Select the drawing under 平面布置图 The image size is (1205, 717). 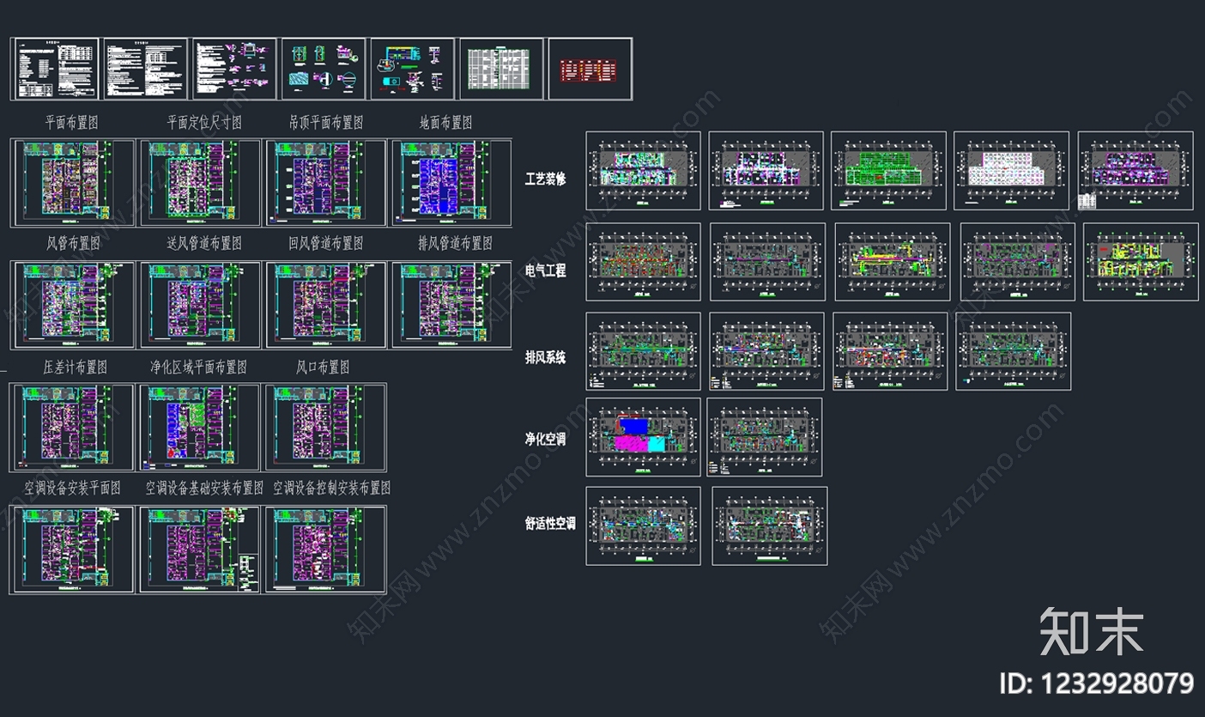[73, 184]
